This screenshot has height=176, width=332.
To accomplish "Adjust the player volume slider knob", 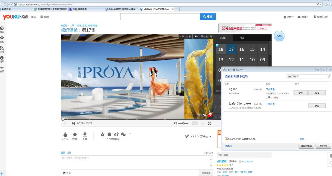I will (183, 123).
